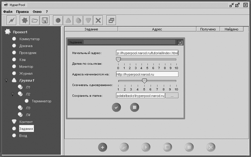The image size is (251, 157).
Task: Open the Окно menu
Action: coord(37,12)
